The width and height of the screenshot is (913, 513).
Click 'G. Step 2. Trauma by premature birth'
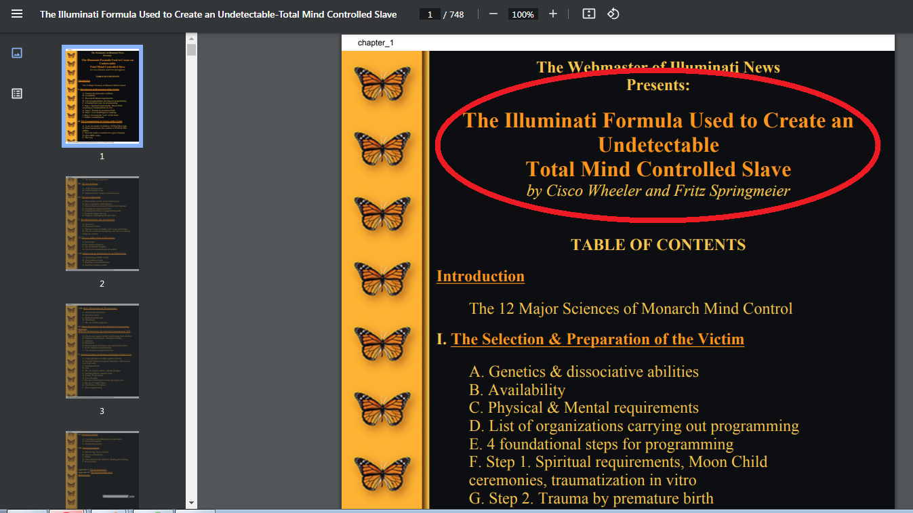click(x=591, y=499)
